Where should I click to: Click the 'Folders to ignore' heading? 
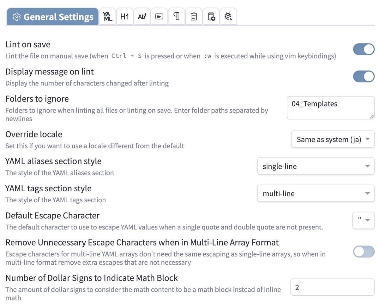(37, 99)
